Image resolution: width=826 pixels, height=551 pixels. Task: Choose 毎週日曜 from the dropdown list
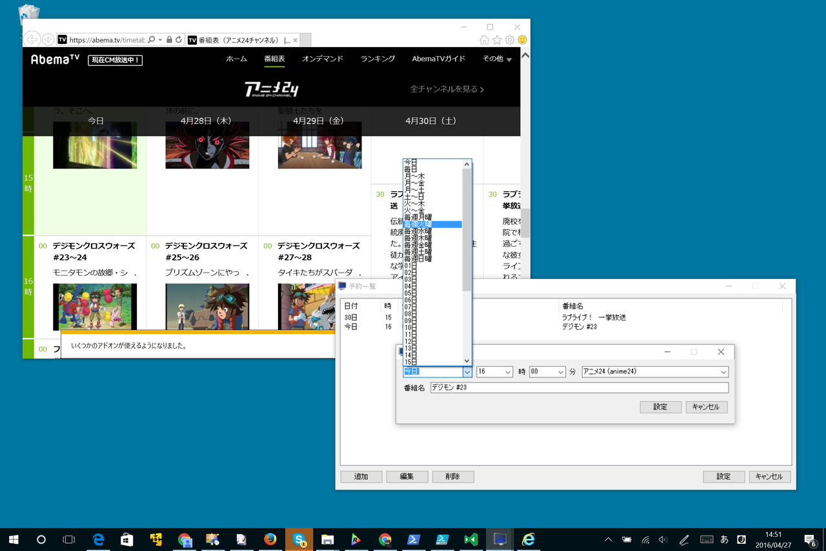click(x=432, y=258)
